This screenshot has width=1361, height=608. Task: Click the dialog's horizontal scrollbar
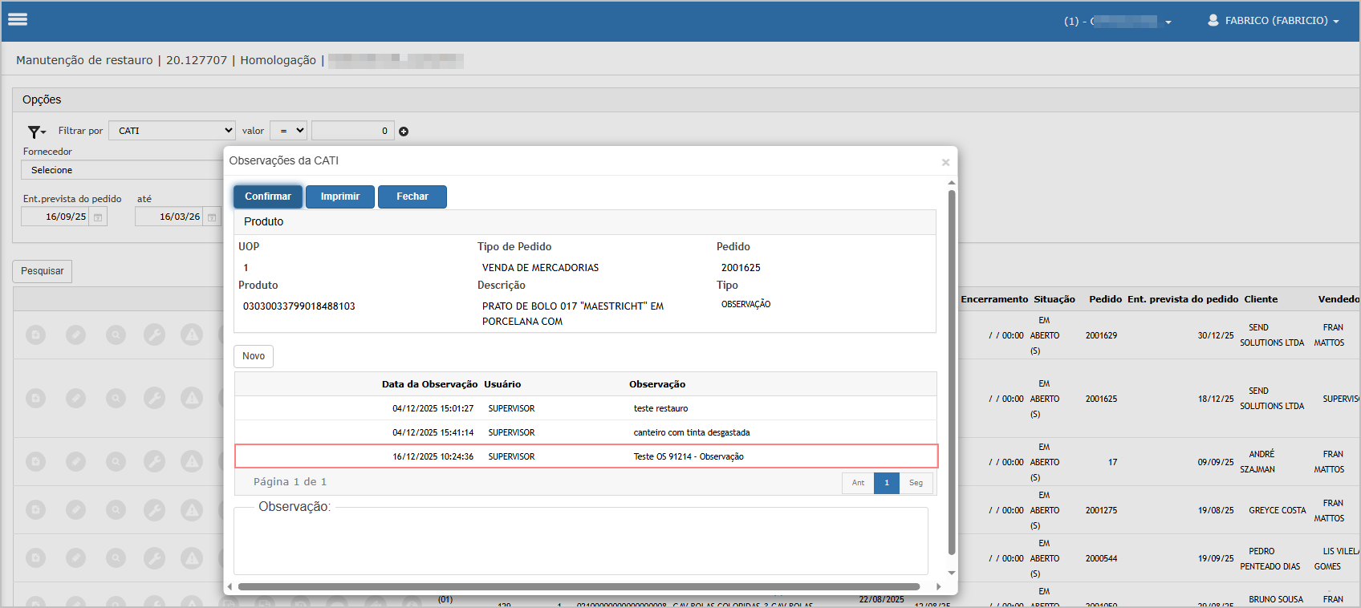click(578, 586)
